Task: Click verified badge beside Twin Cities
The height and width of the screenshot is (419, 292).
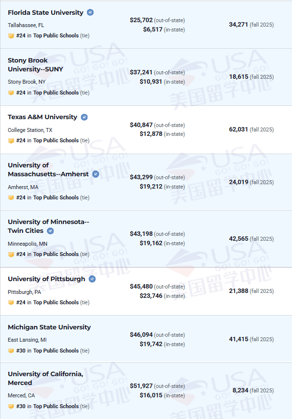Action: 50,231
